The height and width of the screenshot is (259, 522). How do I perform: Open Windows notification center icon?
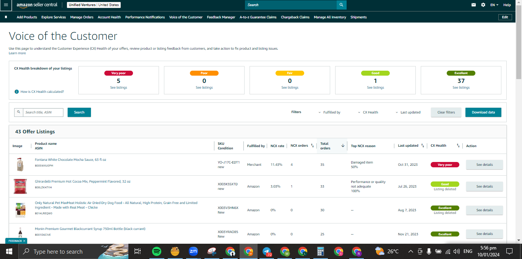509,251
